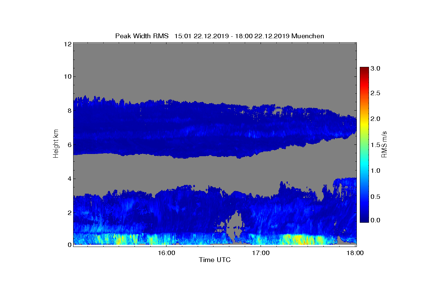Screen dimensions: 441x294
Task: Click the height tick label 4
Action: pyautogui.click(x=69, y=179)
